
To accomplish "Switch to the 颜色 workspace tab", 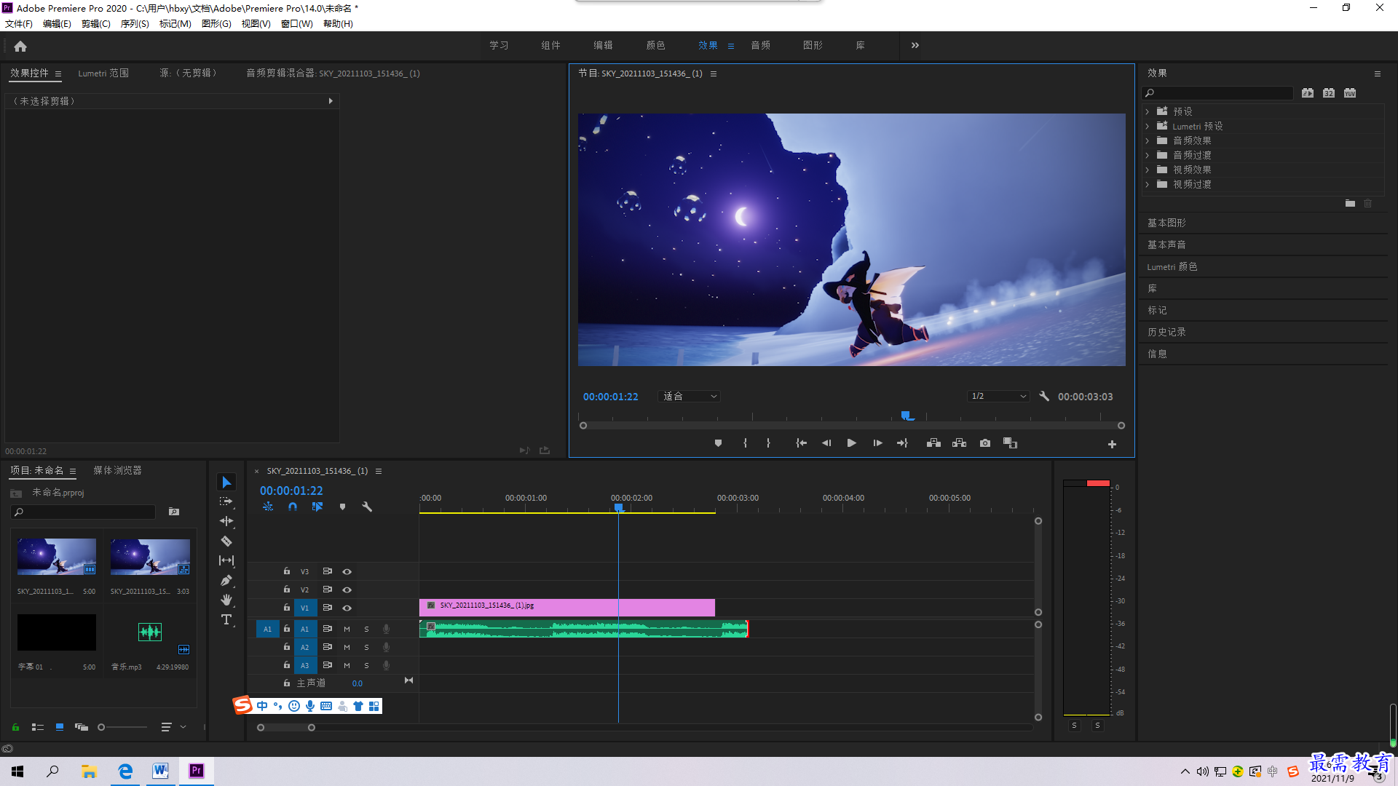I will [655, 45].
